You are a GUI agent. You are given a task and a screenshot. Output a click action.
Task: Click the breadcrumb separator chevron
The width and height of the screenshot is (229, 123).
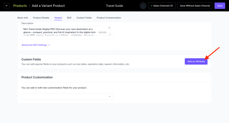pos(29,6)
